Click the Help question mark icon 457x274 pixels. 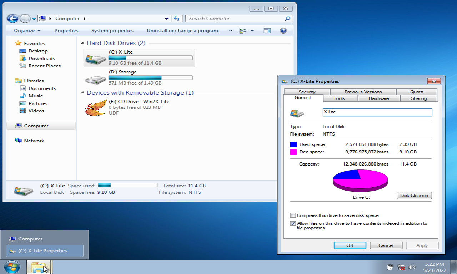tap(283, 31)
